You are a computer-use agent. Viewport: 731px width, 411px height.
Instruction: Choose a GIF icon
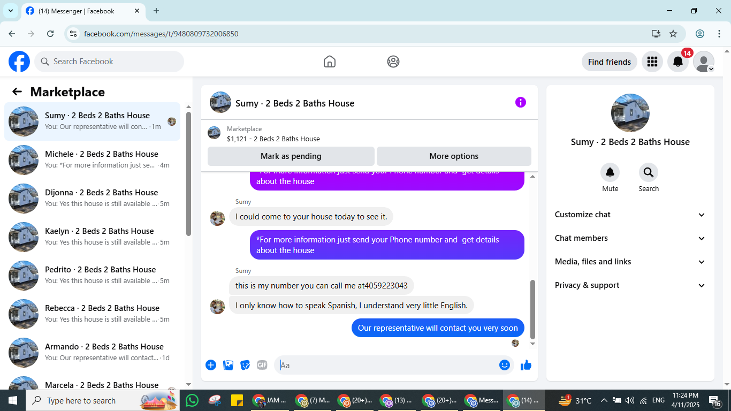[x=262, y=365]
